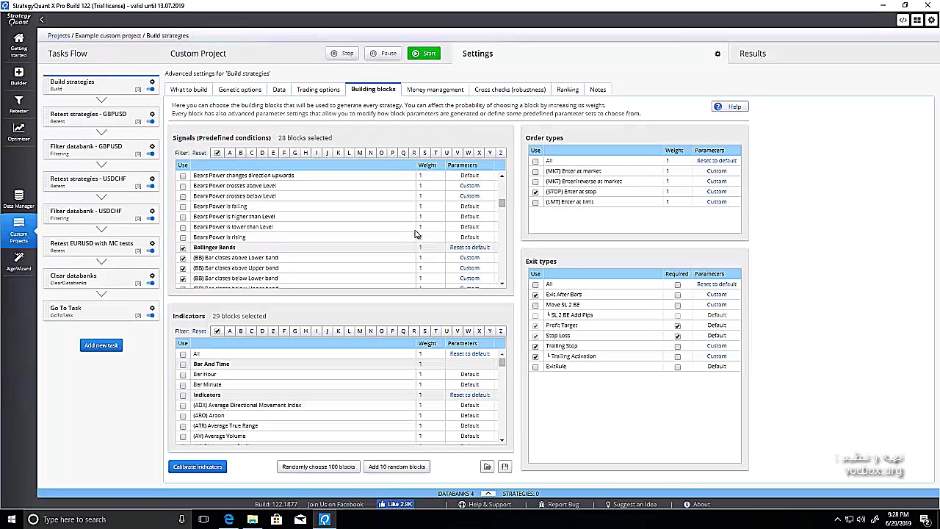Click Add 10 random blocks button
This screenshot has width=940, height=529.
397,467
